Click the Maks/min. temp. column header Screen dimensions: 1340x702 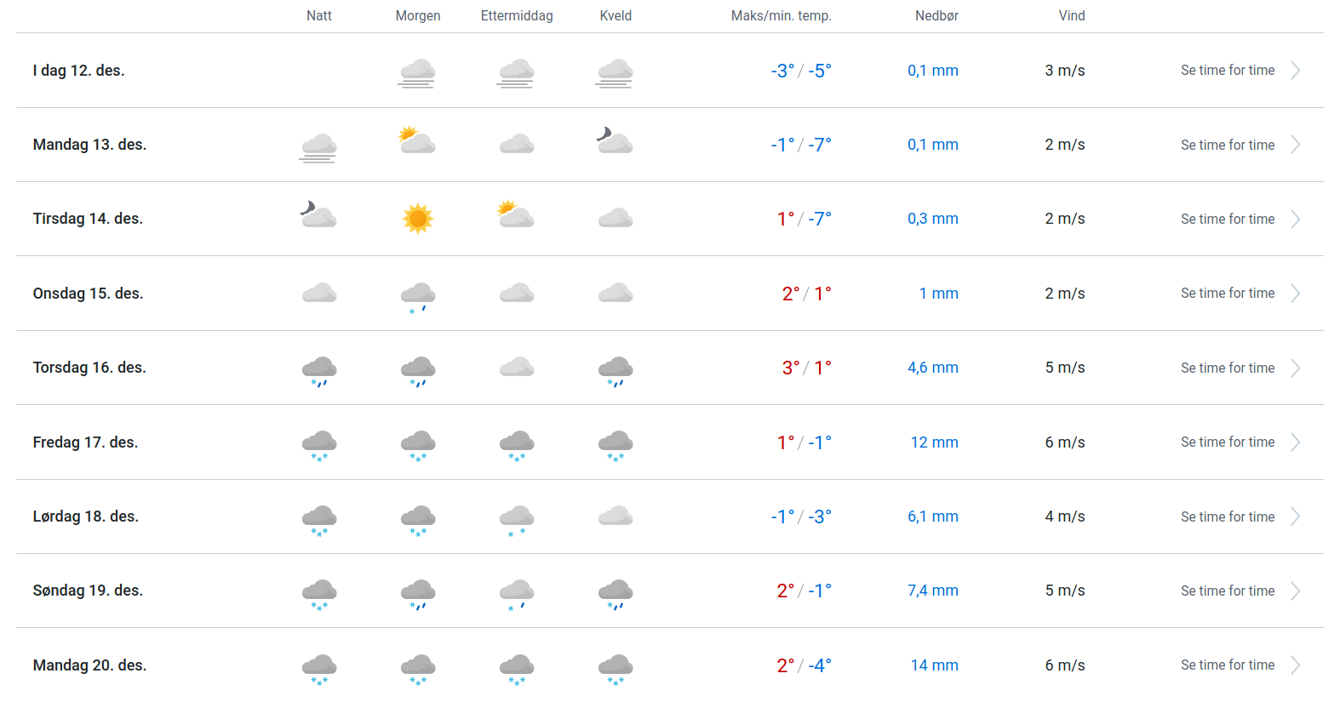[781, 16]
